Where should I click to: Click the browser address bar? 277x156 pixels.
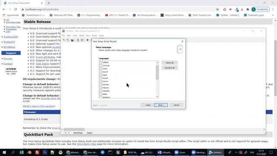coord(116,10)
